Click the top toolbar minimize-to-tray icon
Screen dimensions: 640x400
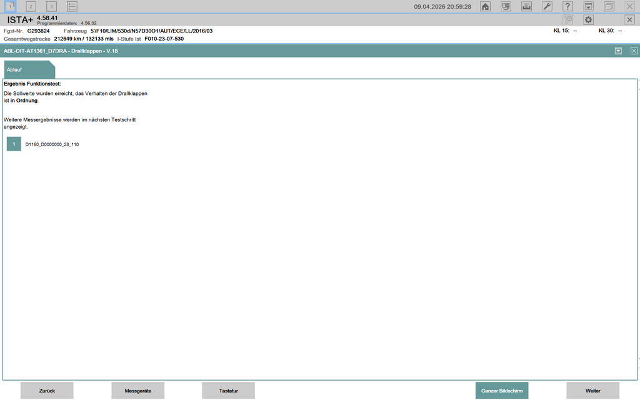[588, 6]
